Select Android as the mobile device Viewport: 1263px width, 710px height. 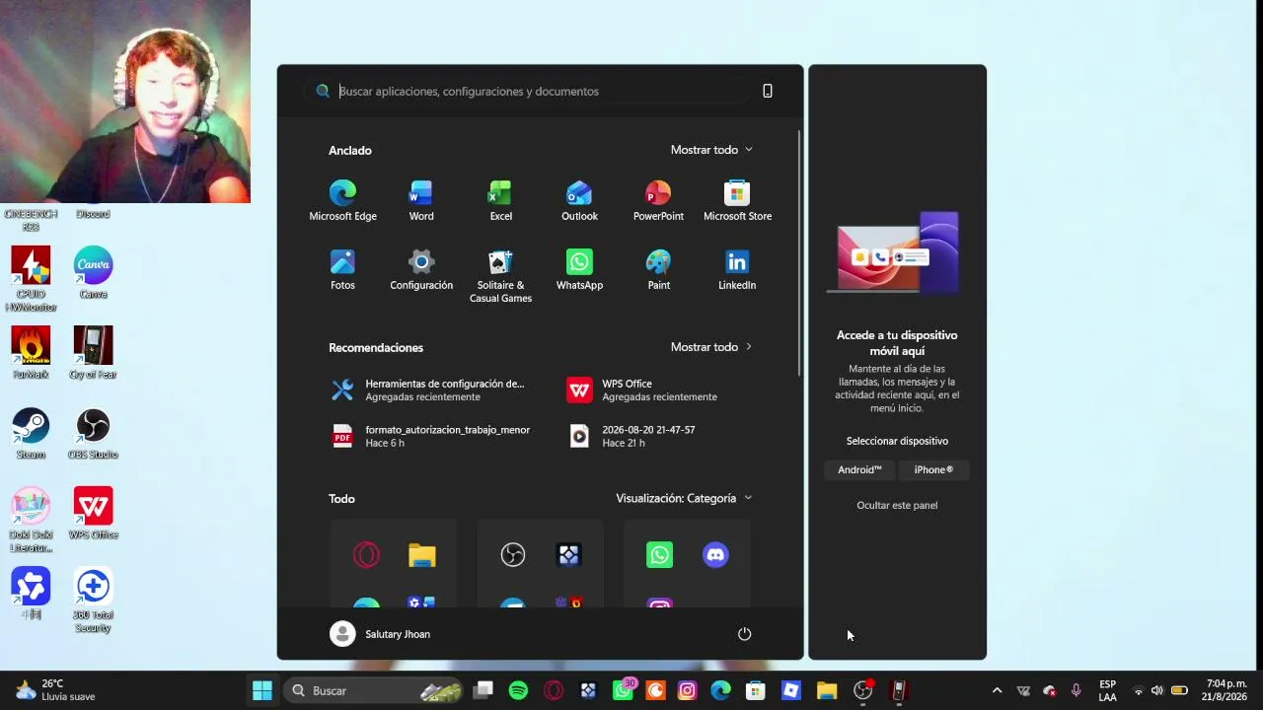[x=859, y=469]
